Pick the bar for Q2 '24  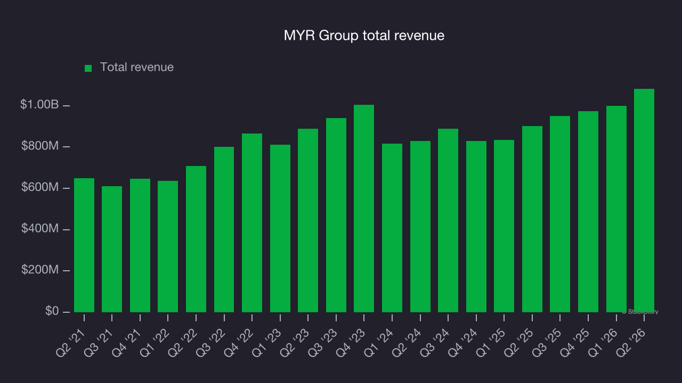[x=420, y=227]
